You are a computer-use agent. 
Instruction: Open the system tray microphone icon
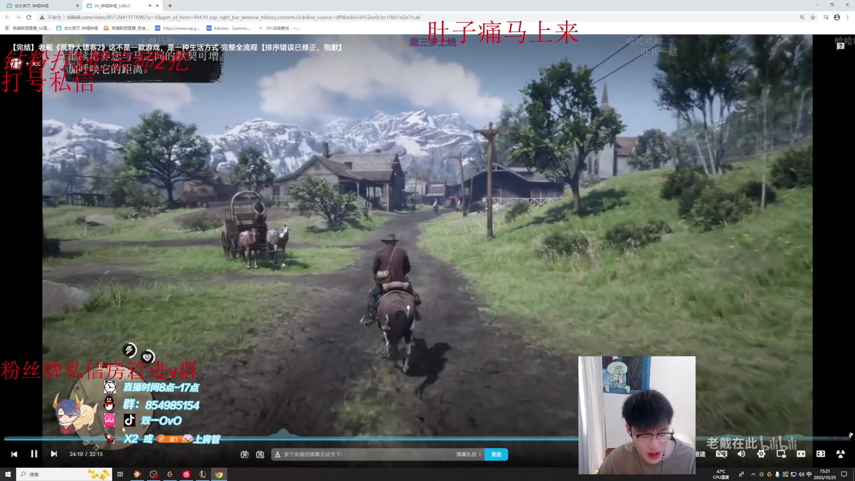[777, 474]
